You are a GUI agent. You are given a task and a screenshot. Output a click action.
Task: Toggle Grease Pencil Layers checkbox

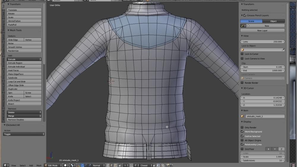[x=245, y=15]
